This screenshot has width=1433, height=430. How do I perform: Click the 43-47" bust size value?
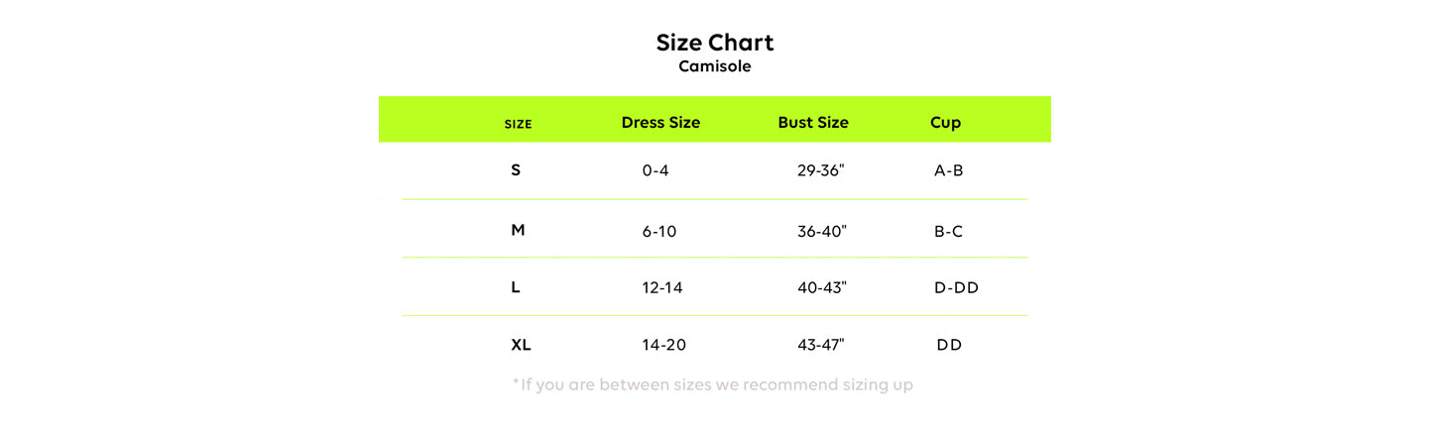(x=821, y=345)
